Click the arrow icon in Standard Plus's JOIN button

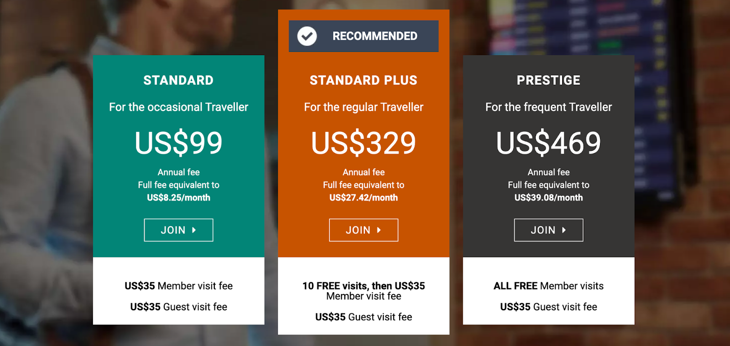click(379, 230)
